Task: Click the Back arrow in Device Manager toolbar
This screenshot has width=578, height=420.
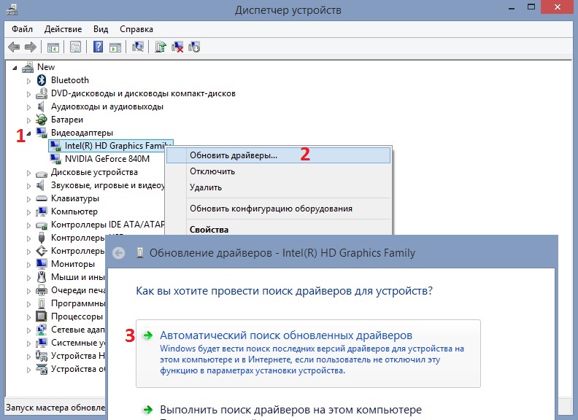Action: pyautogui.click(x=14, y=47)
